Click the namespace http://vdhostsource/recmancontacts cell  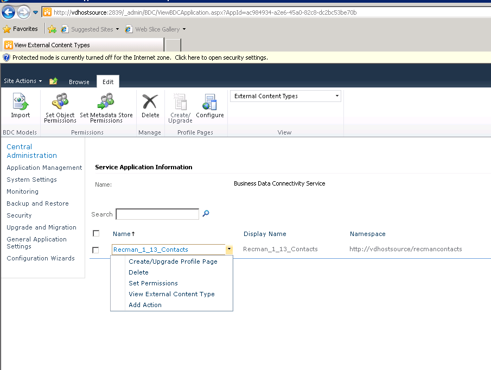click(x=405, y=249)
